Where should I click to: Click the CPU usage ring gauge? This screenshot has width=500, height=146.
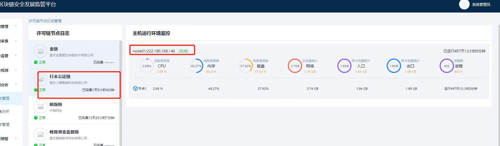coord(147,66)
